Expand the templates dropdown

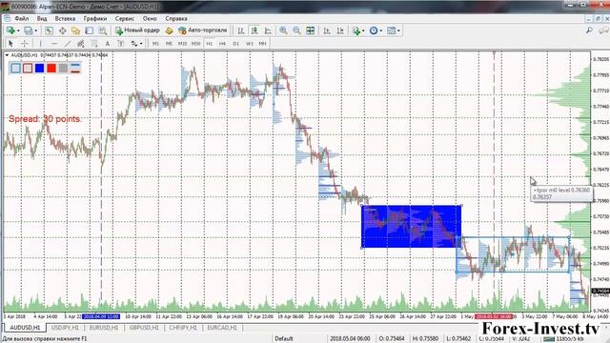398,30
